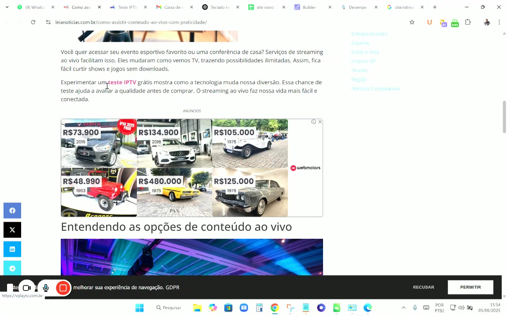Toggle the recording camera
The width and height of the screenshot is (507, 316).
tap(27, 288)
